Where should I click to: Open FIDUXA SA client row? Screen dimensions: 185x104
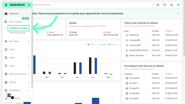(x=152, y=35)
